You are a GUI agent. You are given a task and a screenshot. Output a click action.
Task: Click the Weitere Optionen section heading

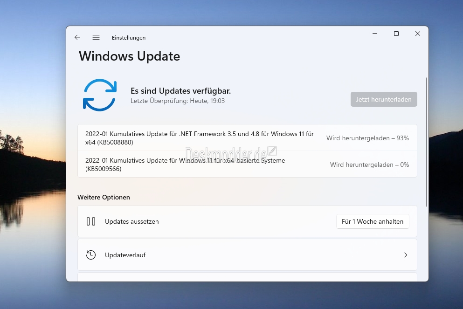pyautogui.click(x=104, y=197)
